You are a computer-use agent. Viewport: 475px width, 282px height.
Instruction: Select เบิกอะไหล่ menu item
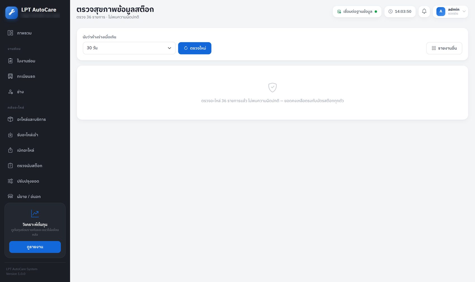[x=35, y=150]
